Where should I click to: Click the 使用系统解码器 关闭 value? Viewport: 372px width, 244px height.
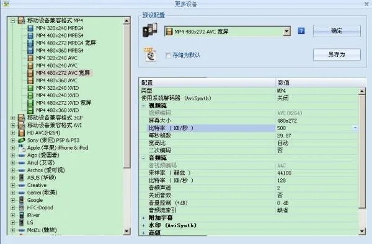tap(283, 98)
